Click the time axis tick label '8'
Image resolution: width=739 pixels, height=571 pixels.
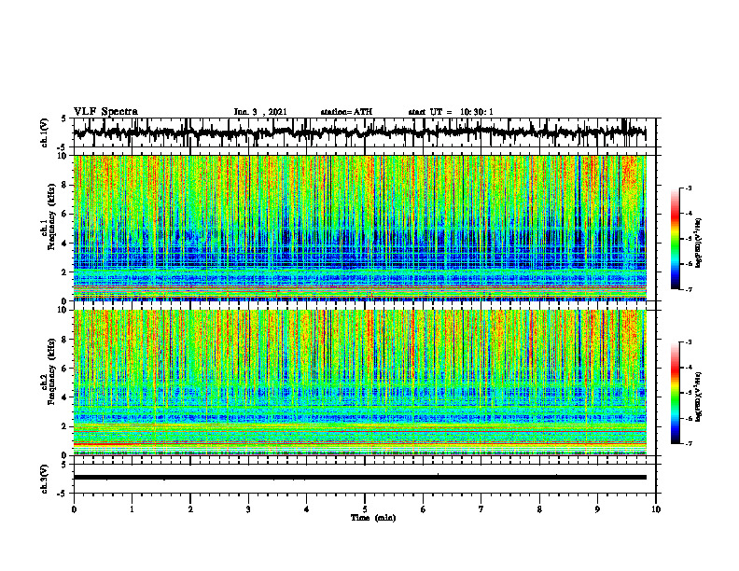pos(539,509)
